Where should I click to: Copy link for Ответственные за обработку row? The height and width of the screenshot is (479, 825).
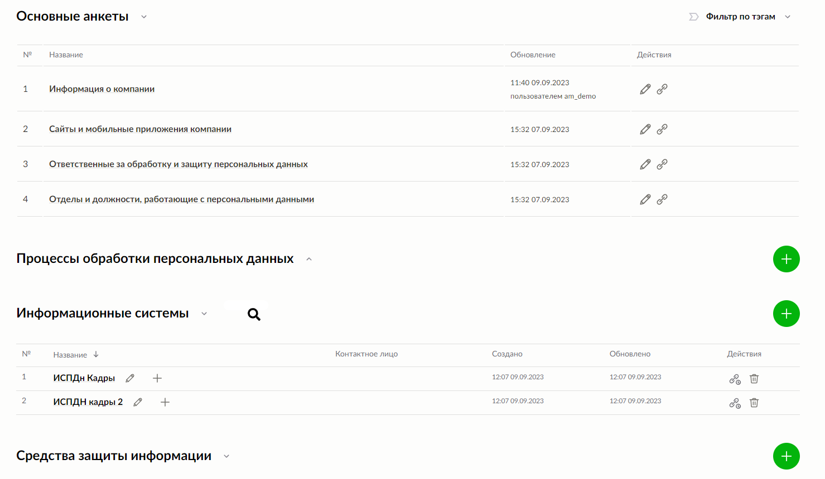(662, 164)
